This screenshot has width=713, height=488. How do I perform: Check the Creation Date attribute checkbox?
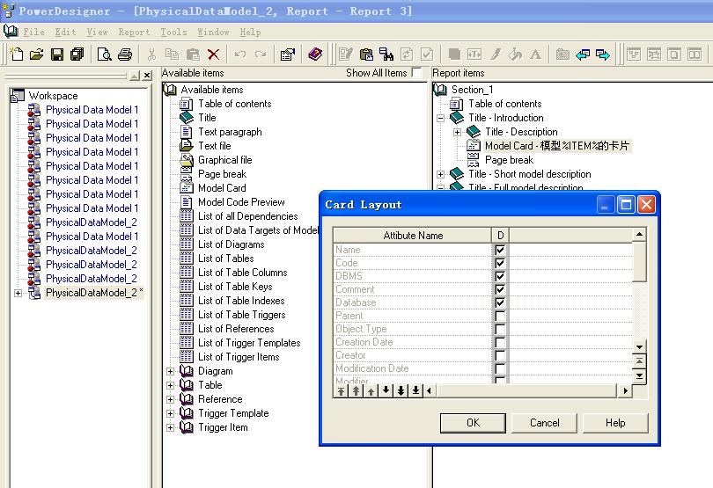[x=500, y=342]
